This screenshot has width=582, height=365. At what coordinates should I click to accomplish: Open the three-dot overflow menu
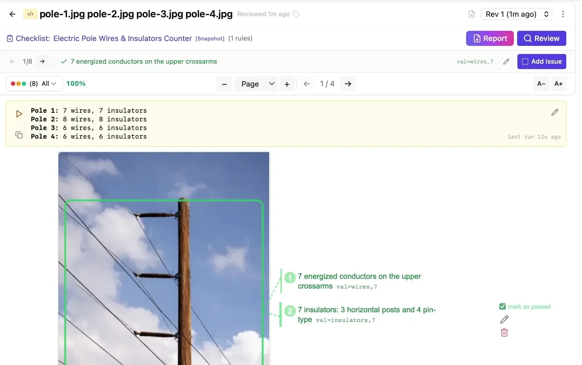coord(563,14)
